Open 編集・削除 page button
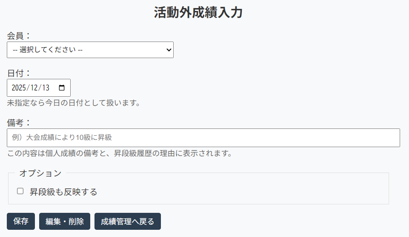Viewport: 409px width, 237px height. pos(65,221)
